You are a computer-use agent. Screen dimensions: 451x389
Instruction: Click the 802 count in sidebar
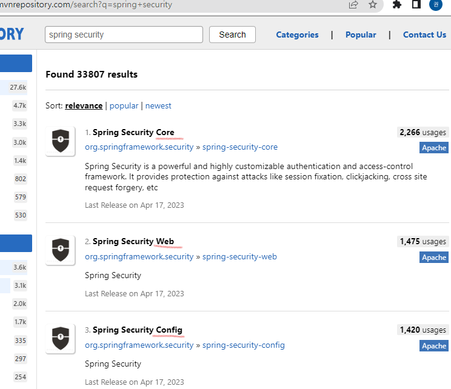pos(21,179)
